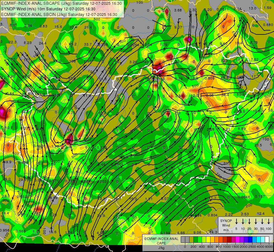Click the SYNOP Wind m/s legend title

(x=226, y=225)
